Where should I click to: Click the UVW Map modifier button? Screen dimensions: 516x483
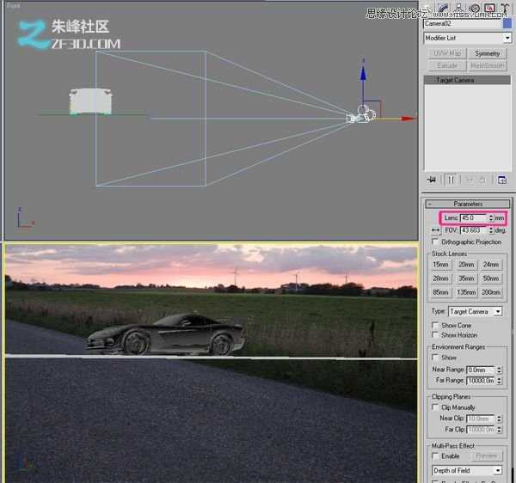click(447, 53)
